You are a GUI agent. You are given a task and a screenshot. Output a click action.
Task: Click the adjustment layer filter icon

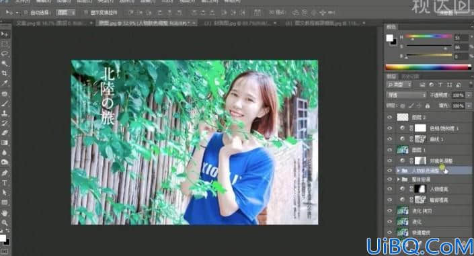pyautogui.click(x=431, y=85)
